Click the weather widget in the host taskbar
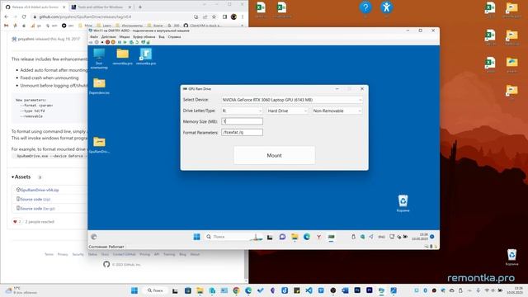Viewport: 528px width, 297px height. (x=21, y=290)
